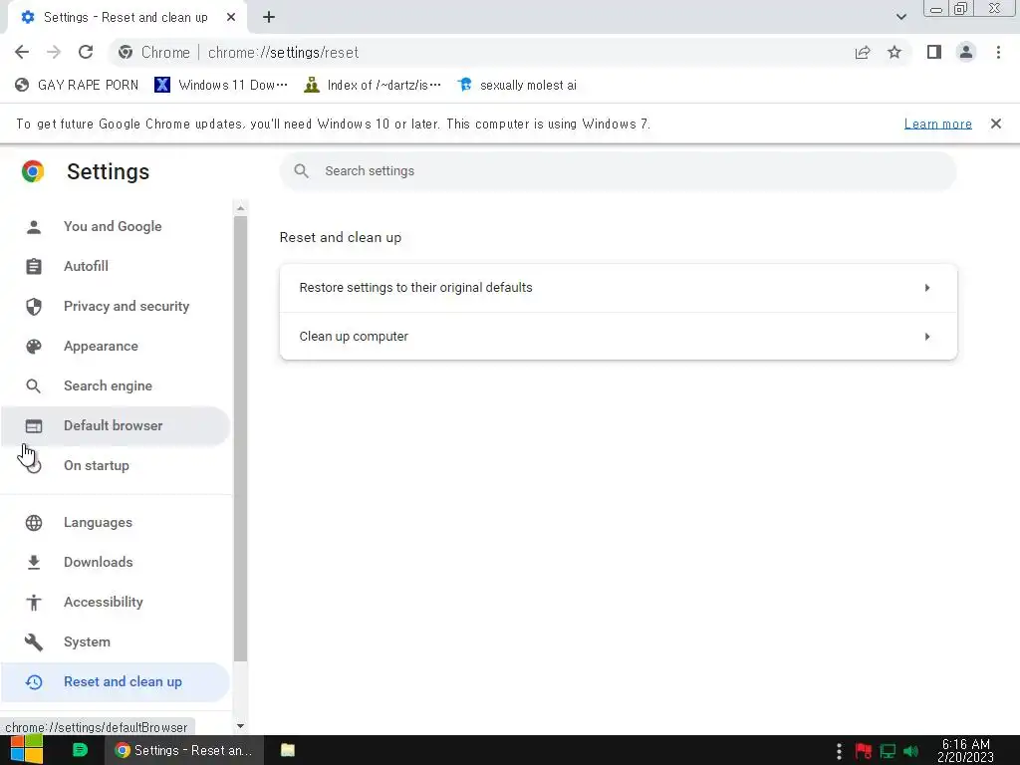Show hidden tray icons via dots
The width and height of the screenshot is (1020, 765).
tap(839, 751)
